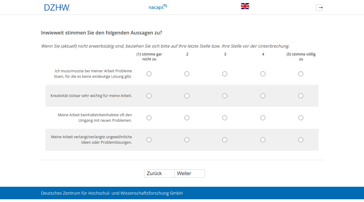Click the DZHW logo
Screen dimensions: 364x202
pyautogui.click(x=57, y=7)
